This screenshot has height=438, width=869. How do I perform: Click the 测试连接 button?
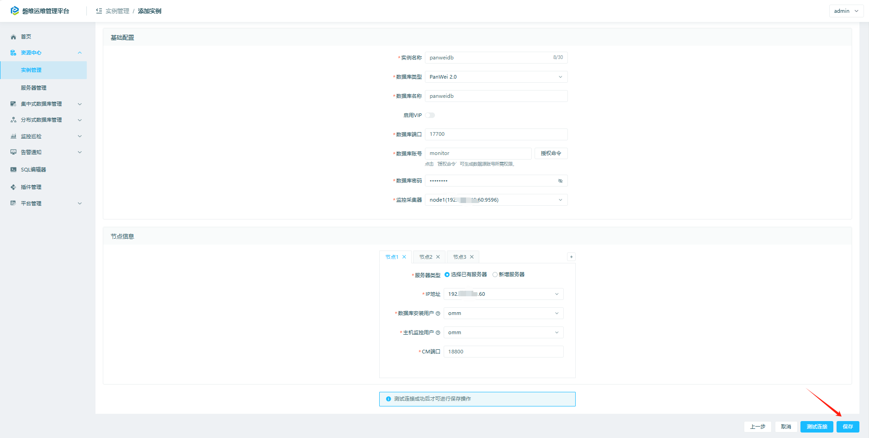coord(817,427)
